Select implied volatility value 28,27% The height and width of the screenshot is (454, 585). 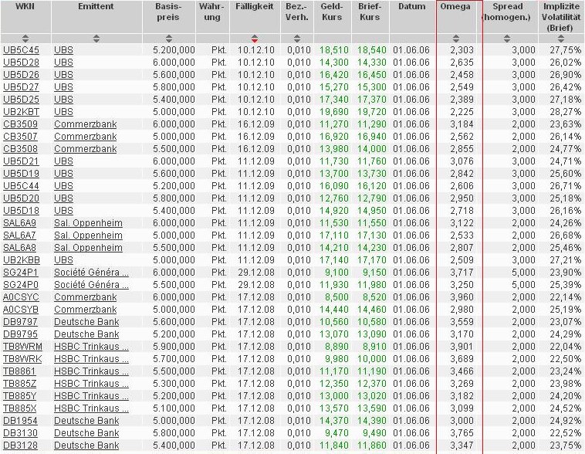point(565,112)
